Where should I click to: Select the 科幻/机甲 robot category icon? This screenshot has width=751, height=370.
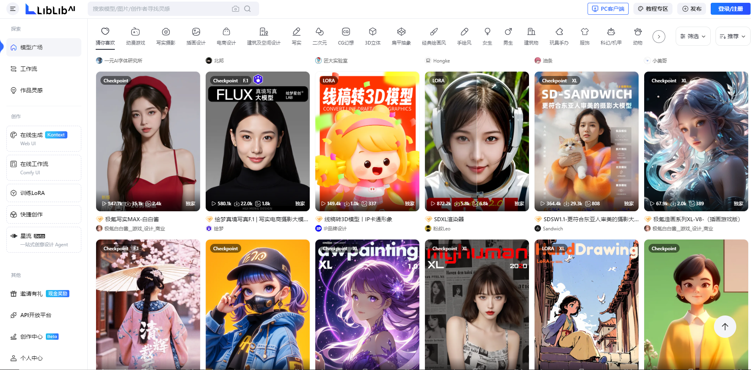[611, 32]
